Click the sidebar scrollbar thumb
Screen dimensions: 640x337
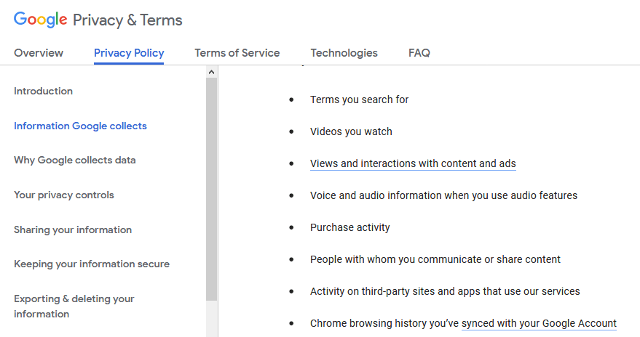pyautogui.click(x=211, y=190)
